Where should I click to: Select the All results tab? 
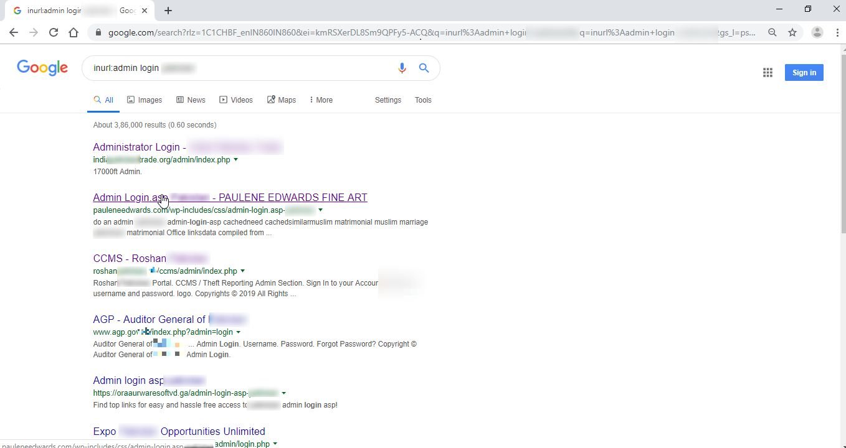point(103,100)
